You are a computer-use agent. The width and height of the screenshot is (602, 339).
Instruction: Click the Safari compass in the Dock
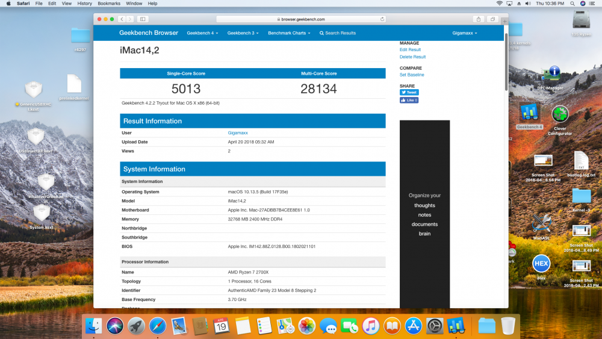[157, 326]
